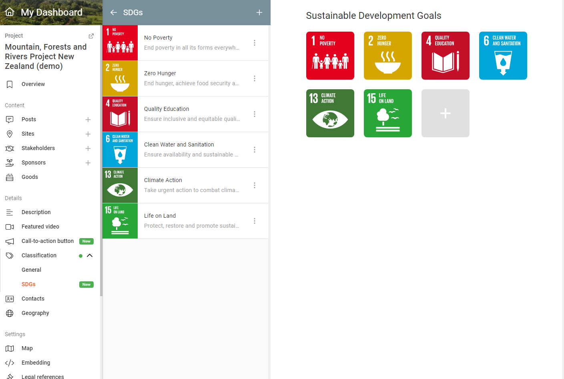The width and height of the screenshot is (564, 379).
Task: Open the Overview menu item
Action: [33, 84]
